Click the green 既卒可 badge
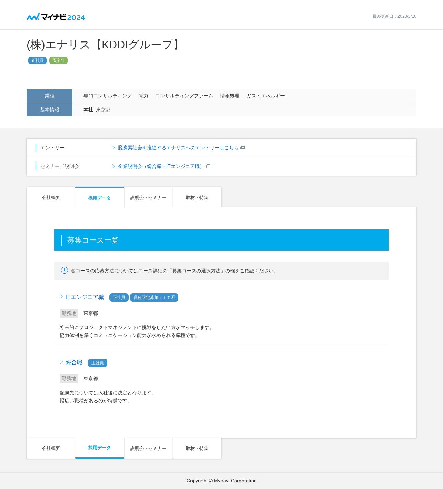Screen dimensions: 443x489 tap(58, 60)
